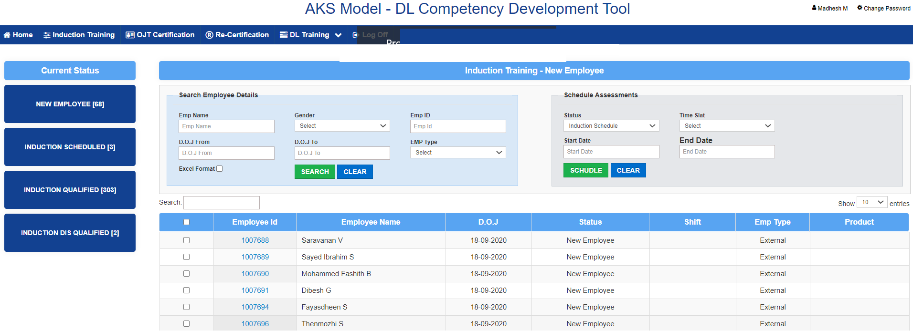The width and height of the screenshot is (913, 331).
Task: Check the row for Mohammed Fashith B
Action: coord(186,274)
